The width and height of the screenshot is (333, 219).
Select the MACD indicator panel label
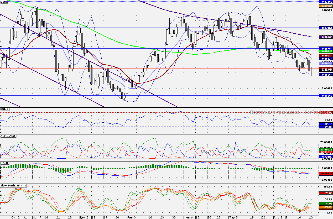point(5,163)
